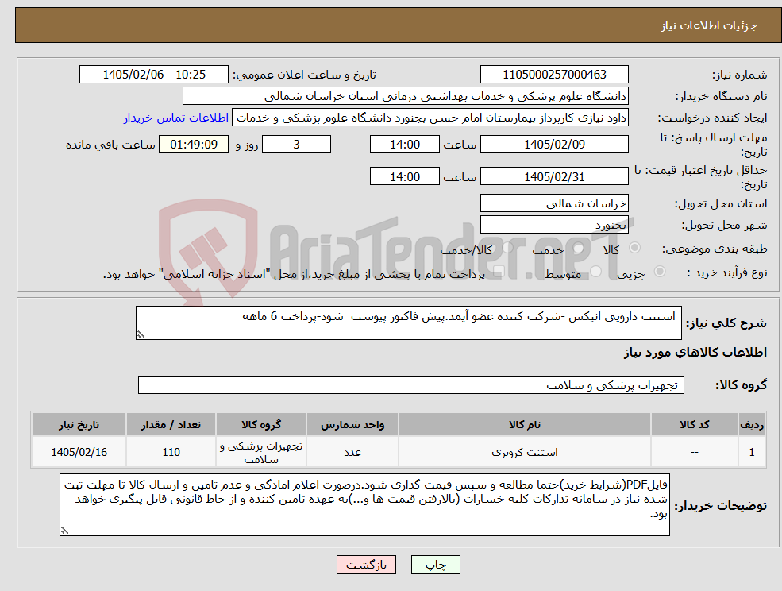Click the توضیحات خریدار notes textarea
The image size is (782, 591).
[364, 505]
